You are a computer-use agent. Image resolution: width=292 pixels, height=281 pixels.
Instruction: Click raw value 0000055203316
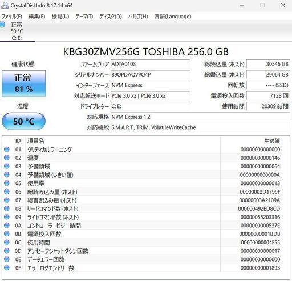(x=260, y=217)
